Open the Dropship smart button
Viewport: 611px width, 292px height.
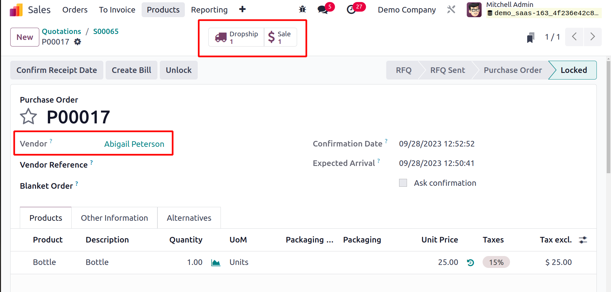[x=236, y=37]
